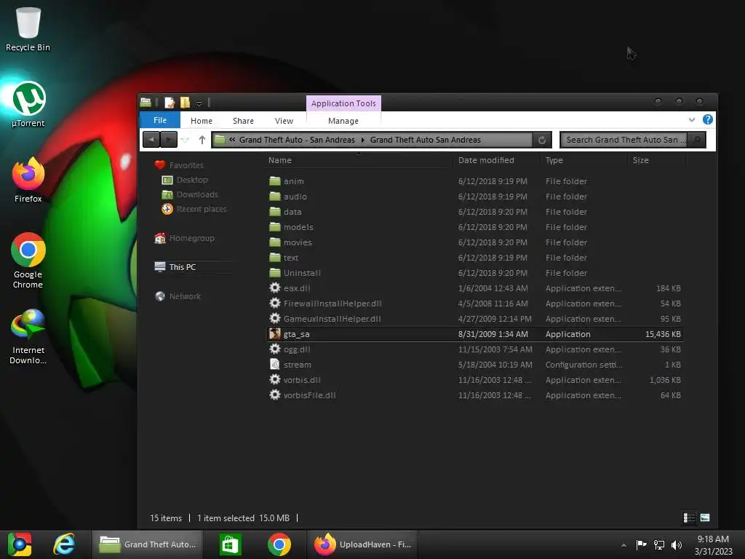
Task: Expand the ribbon with chevron
Action: click(x=692, y=120)
